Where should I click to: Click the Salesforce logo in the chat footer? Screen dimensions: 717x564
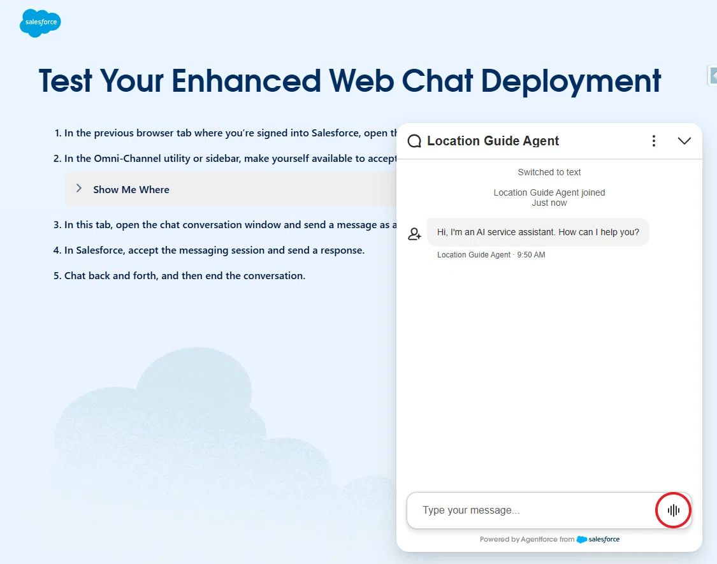point(598,539)
